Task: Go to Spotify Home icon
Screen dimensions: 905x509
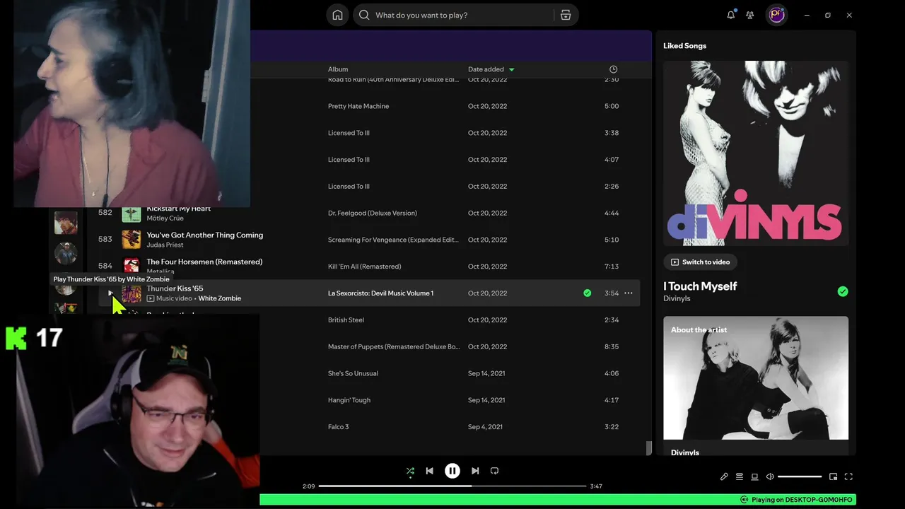Action: pos(337,15)
